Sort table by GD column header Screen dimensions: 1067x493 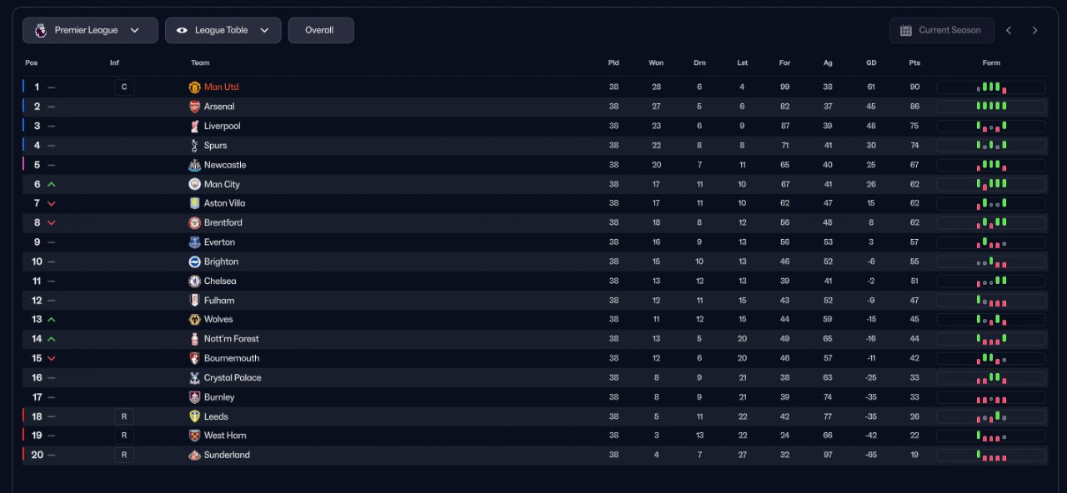point(871,63)
